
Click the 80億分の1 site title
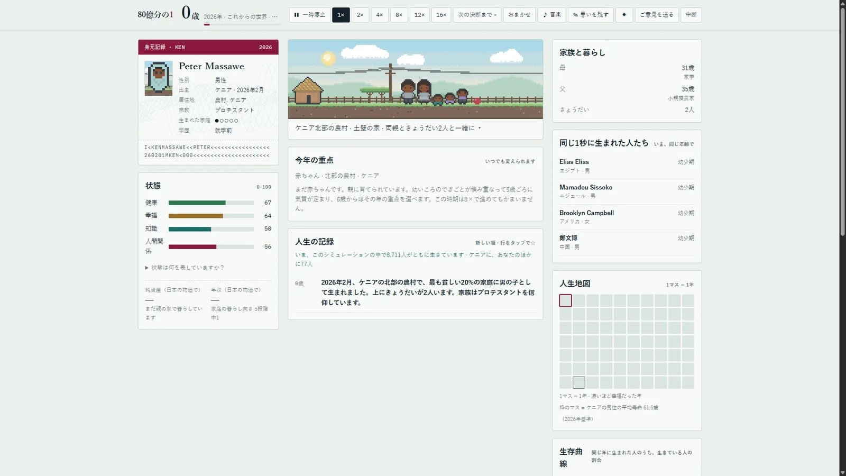[155, 14]
